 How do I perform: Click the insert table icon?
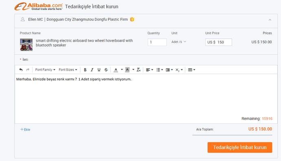click(x=190, y=70)
